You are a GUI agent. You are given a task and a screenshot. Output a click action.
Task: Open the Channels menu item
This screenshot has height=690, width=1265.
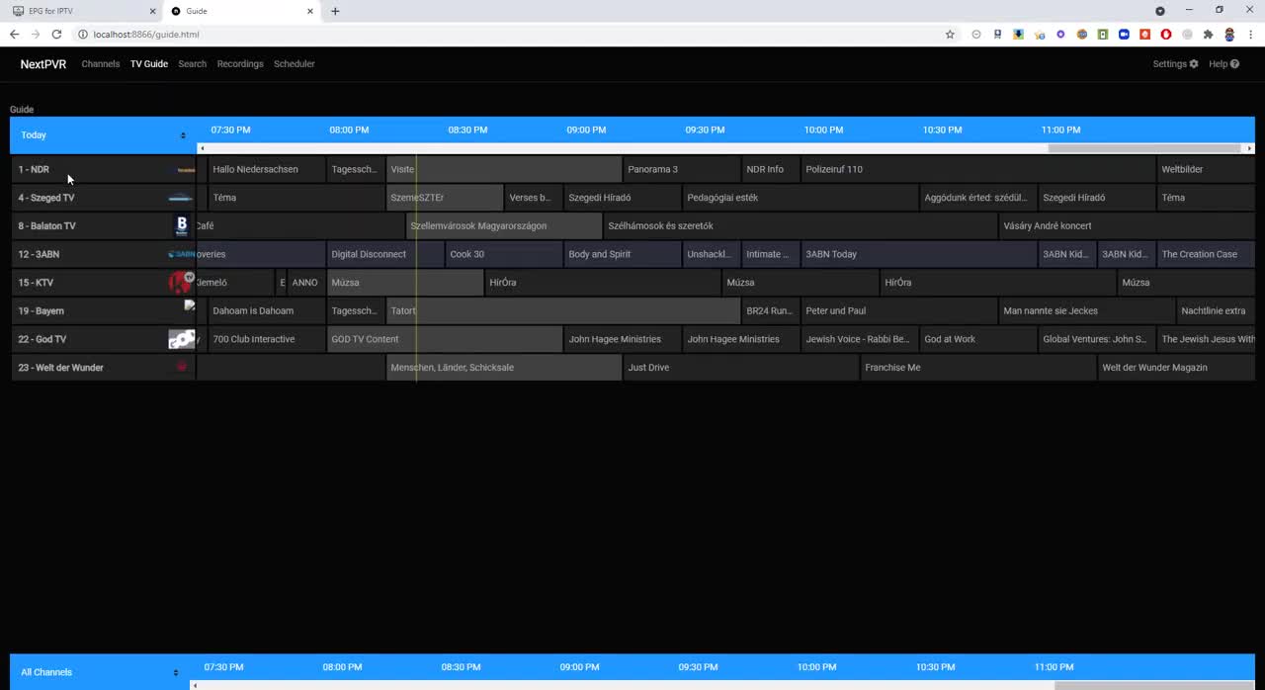point(101,64)
